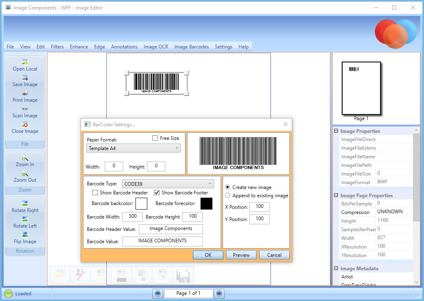Click the Close Image icon
This screenshot has height=301, width=424.
click(x=25, y=124)
